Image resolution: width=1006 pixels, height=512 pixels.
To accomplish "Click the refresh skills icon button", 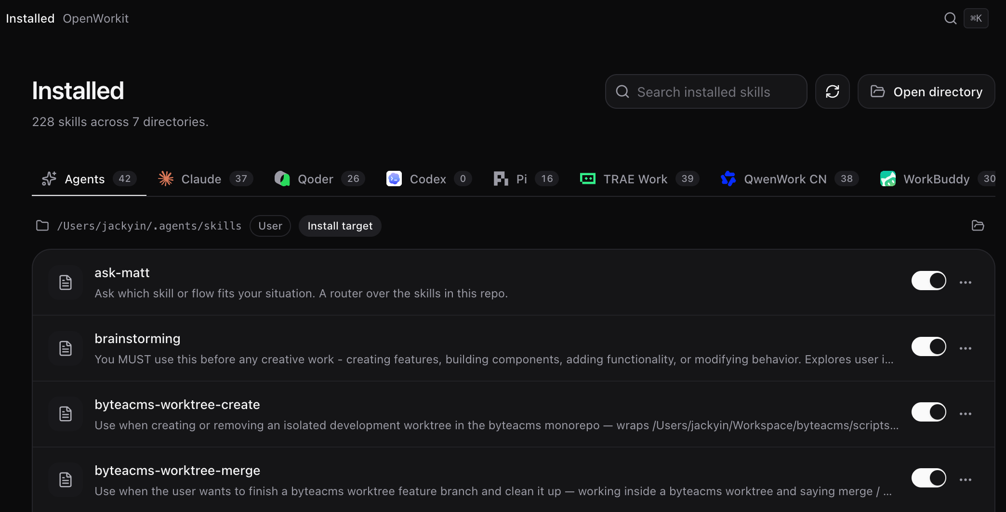I will (x=832, y=91).
